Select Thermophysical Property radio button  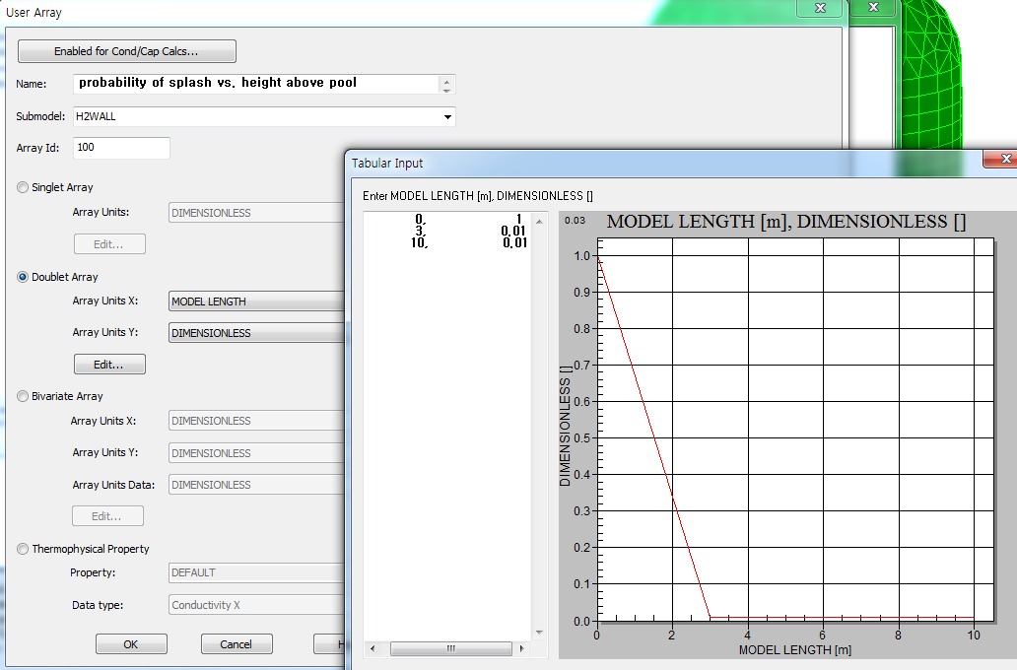pyautogui.click(x=23, y=549)
